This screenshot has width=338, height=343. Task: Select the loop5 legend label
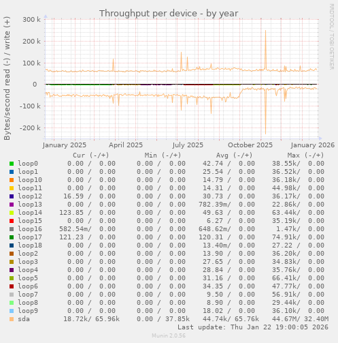28,278
